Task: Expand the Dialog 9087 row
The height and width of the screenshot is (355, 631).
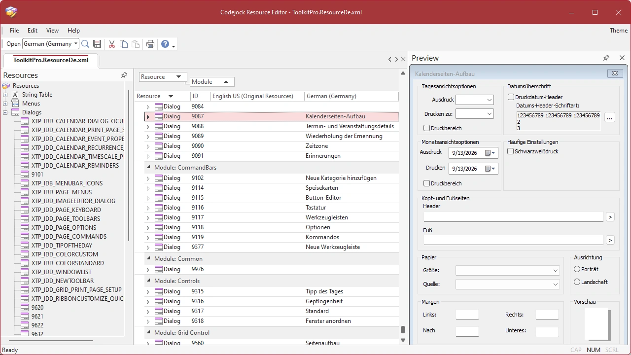Action: [148, 117]
